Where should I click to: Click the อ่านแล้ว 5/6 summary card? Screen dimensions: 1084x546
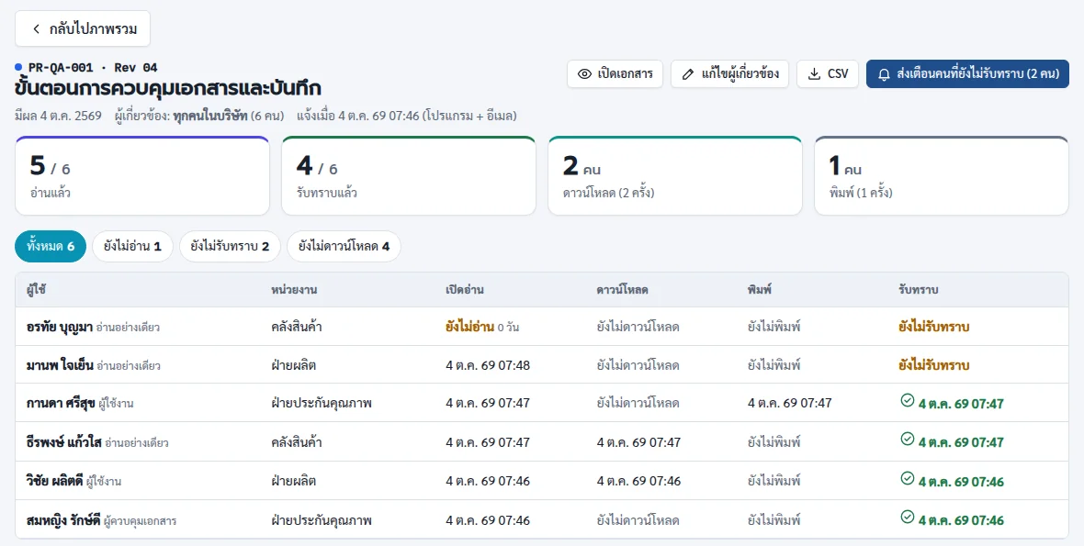[142, 176]
